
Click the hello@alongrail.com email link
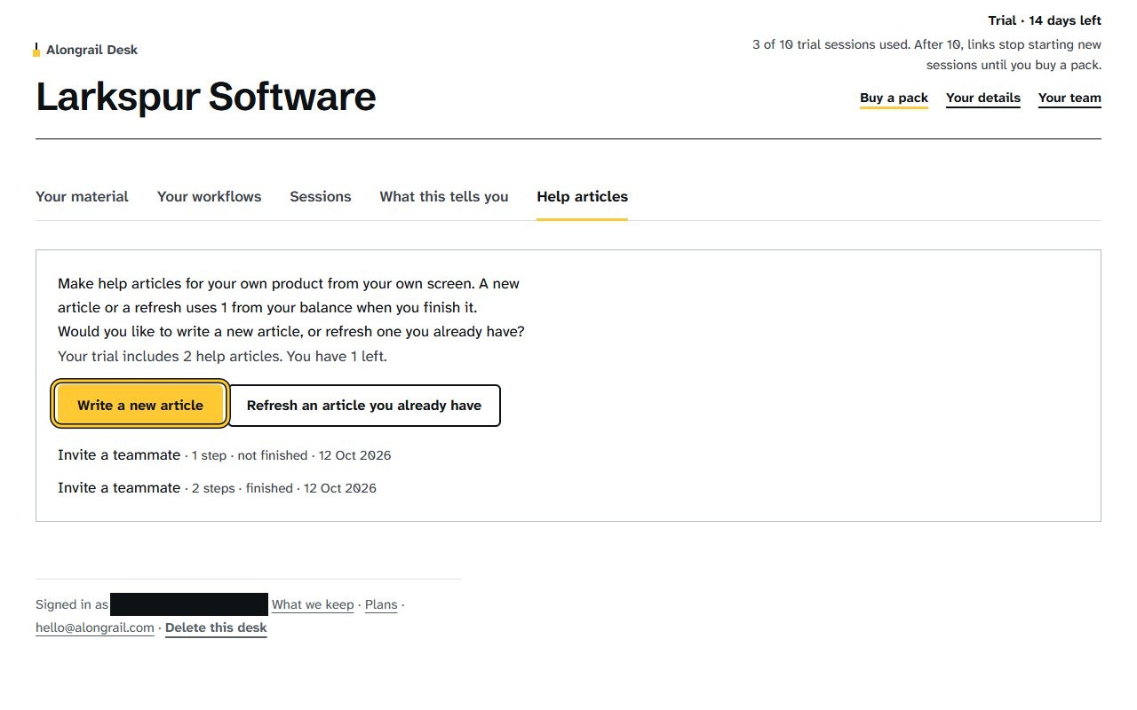[x=95, y=627]
